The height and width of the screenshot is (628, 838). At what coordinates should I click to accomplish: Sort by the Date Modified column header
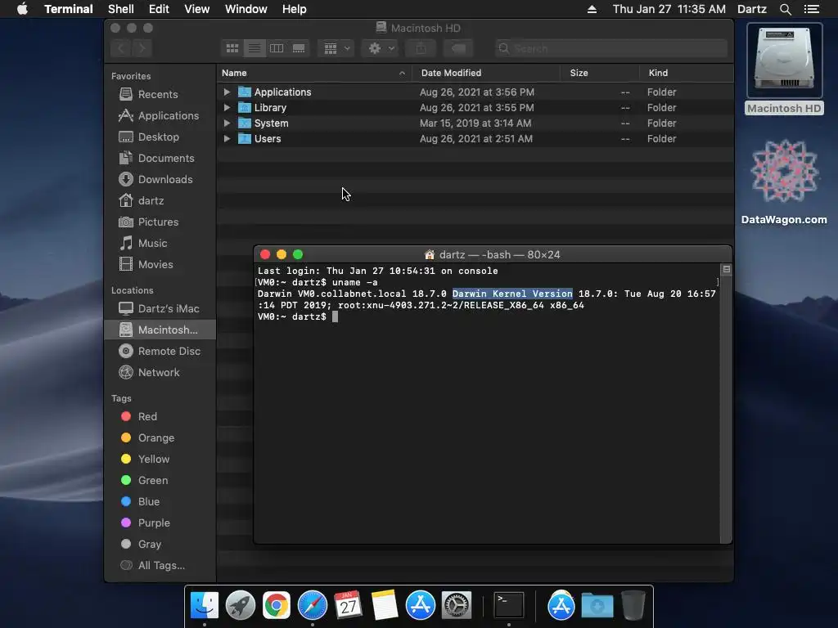486,73
